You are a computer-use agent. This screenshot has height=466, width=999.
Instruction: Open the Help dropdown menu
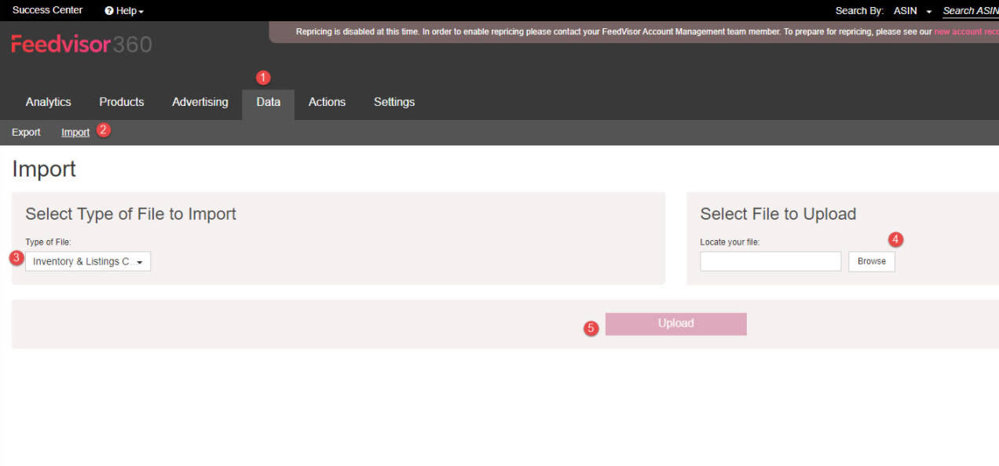click(124, 11)
